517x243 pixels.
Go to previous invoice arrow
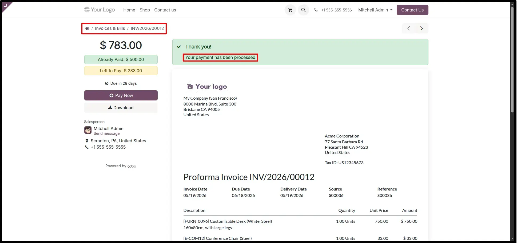(x=408, y=29)
